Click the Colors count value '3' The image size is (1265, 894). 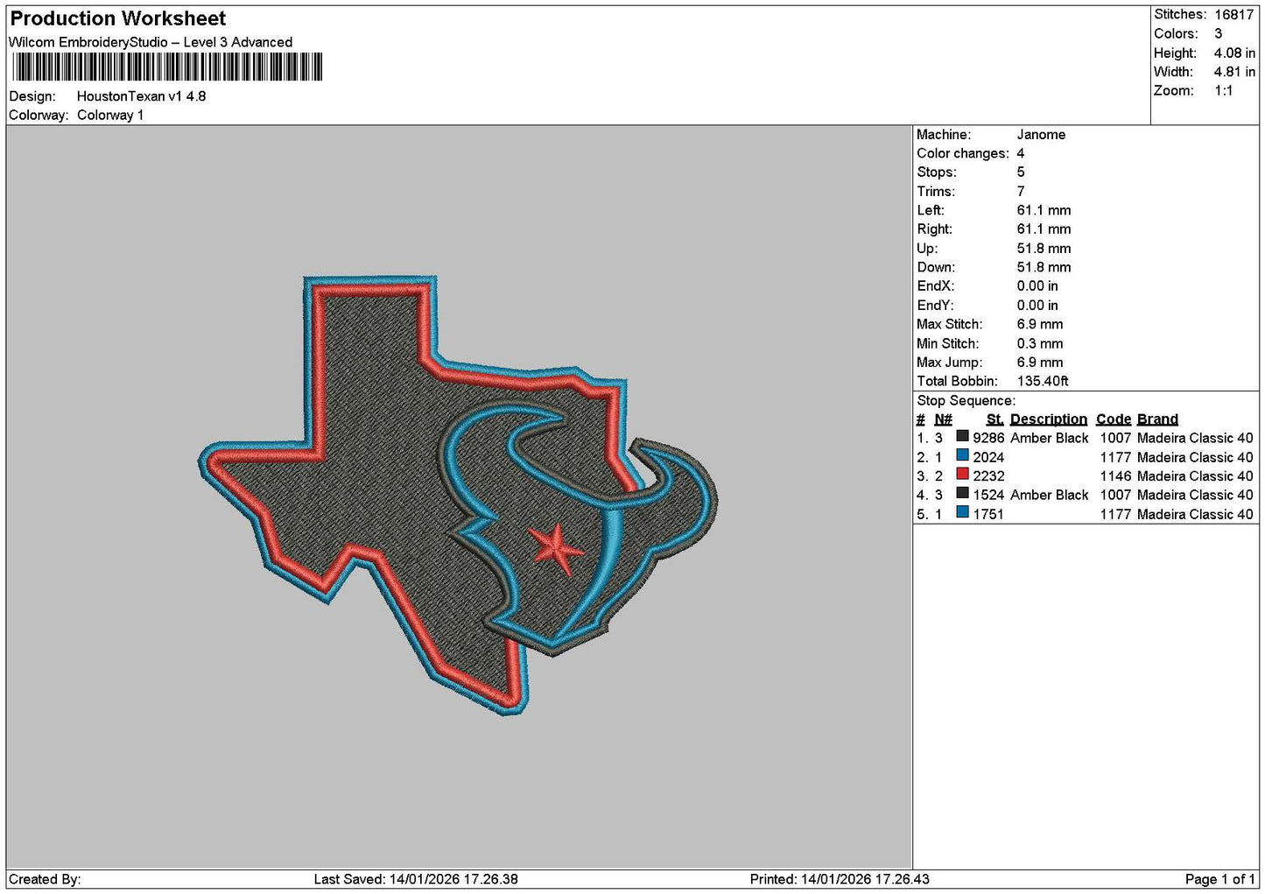[1218, 34]
